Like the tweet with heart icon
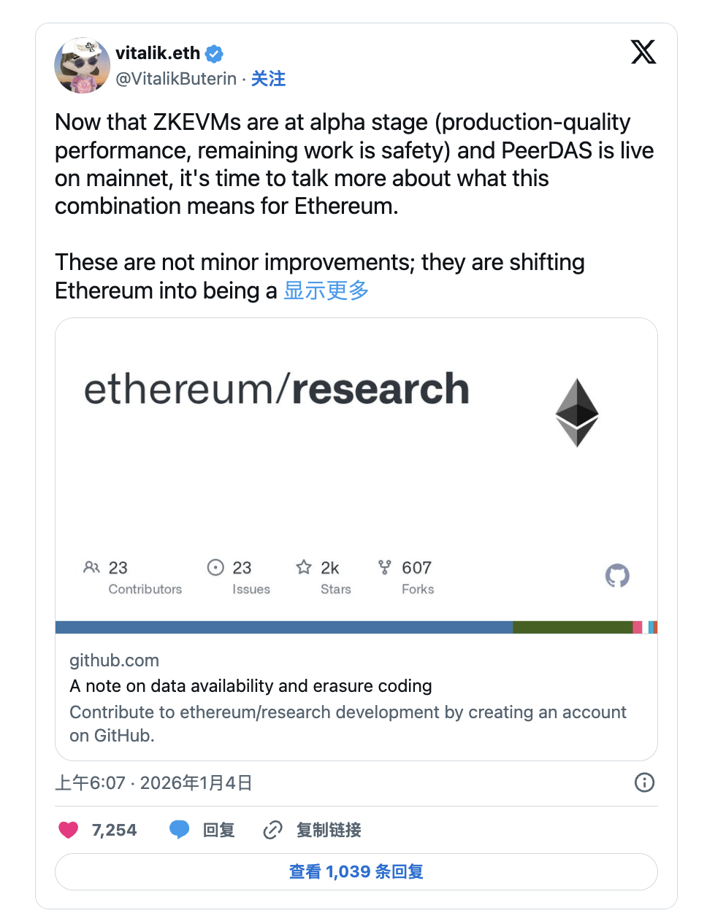Viewport: 707px width, 924px height. coord(69,830)
